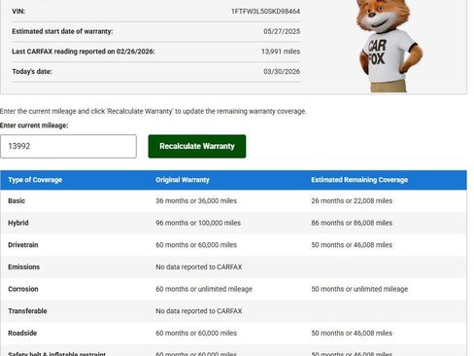Viewport: 474px width, 356px height.
Task: Click '36 months or 36,000 miles' cell
Action: tap(196, 201)
